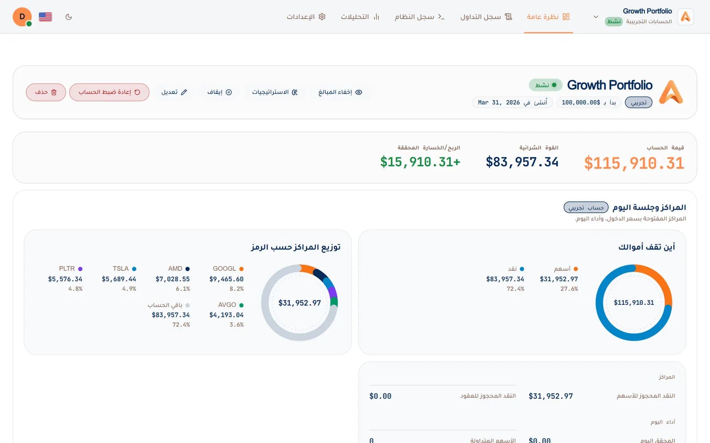Open the التحليلات analytics tab
The image size is (710, 443).
coord(360,17)
